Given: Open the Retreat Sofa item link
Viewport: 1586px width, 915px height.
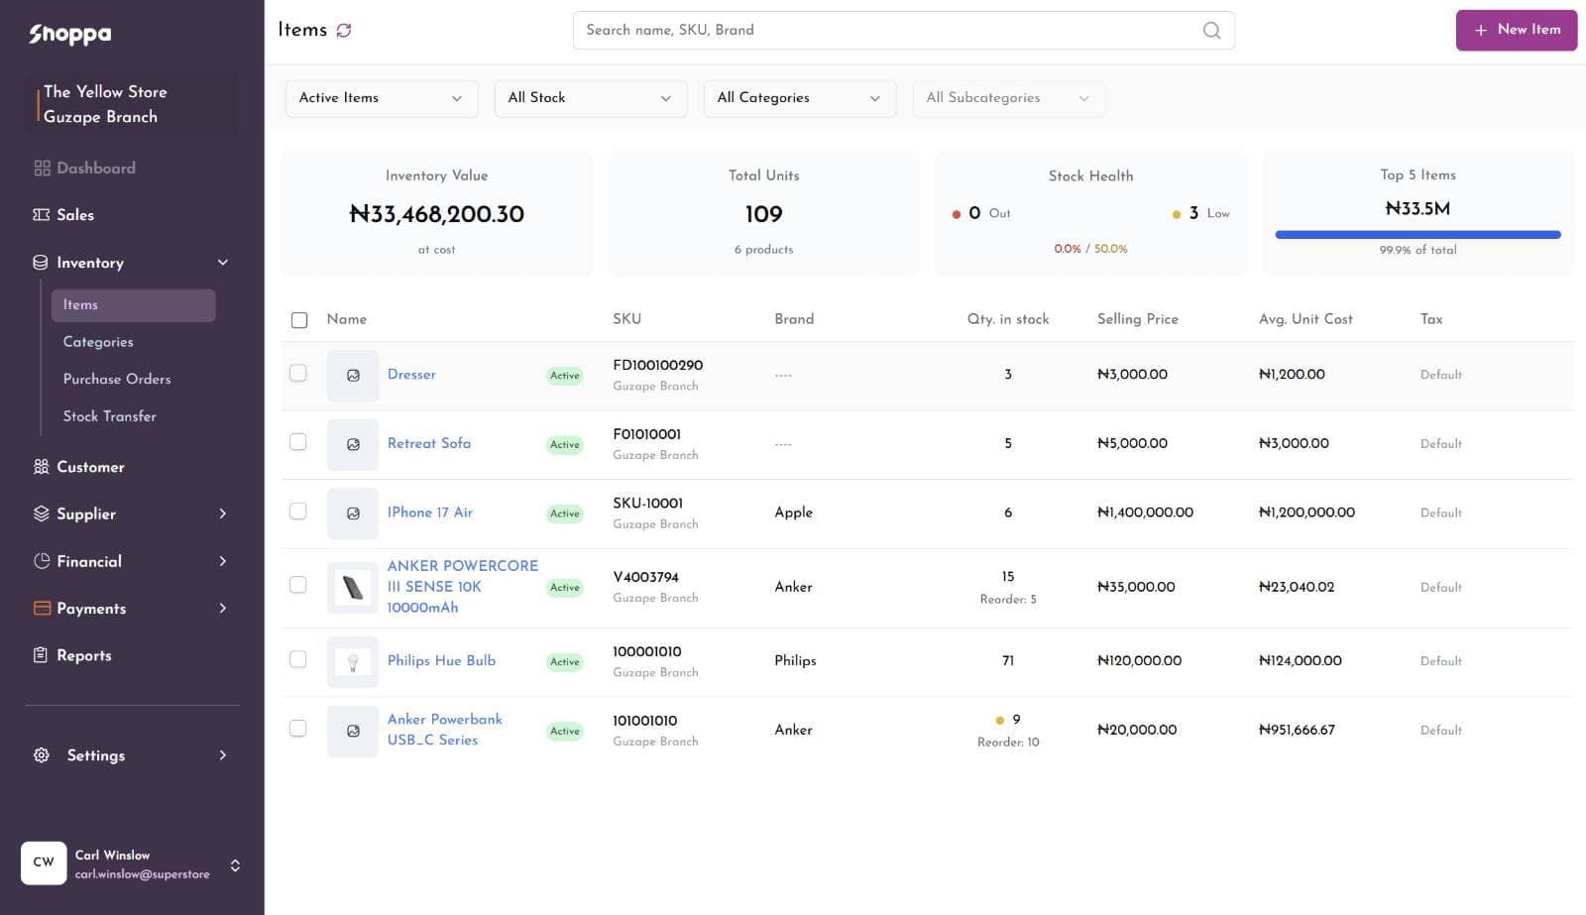Looking at the screenshot, I should point(429,443).
